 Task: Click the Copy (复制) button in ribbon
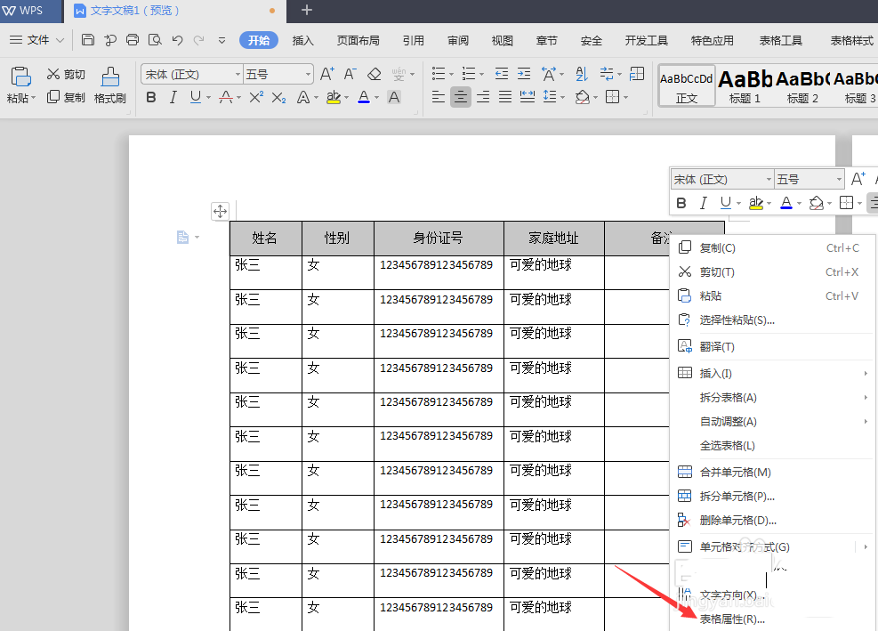(66, 98)
